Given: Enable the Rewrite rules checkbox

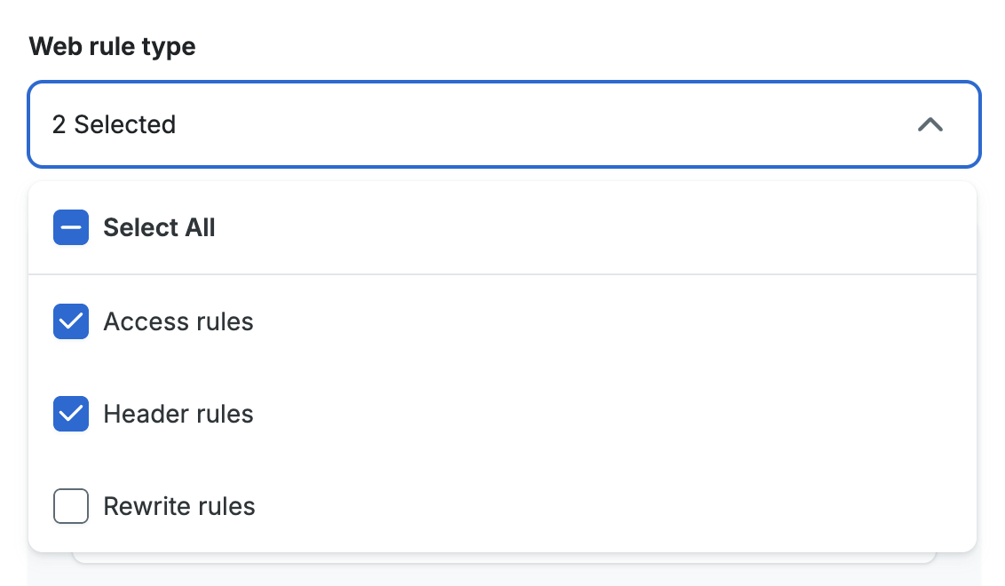Looking at the screenshot, I should tap(71, 507).
